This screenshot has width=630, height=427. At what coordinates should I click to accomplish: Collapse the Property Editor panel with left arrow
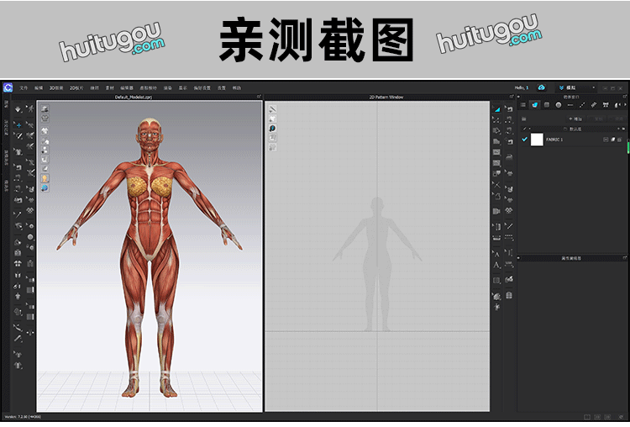coord(520,257)
